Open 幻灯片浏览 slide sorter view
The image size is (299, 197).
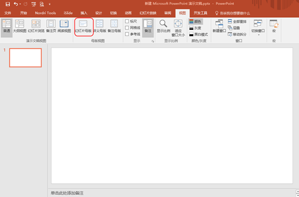(36, 26)
